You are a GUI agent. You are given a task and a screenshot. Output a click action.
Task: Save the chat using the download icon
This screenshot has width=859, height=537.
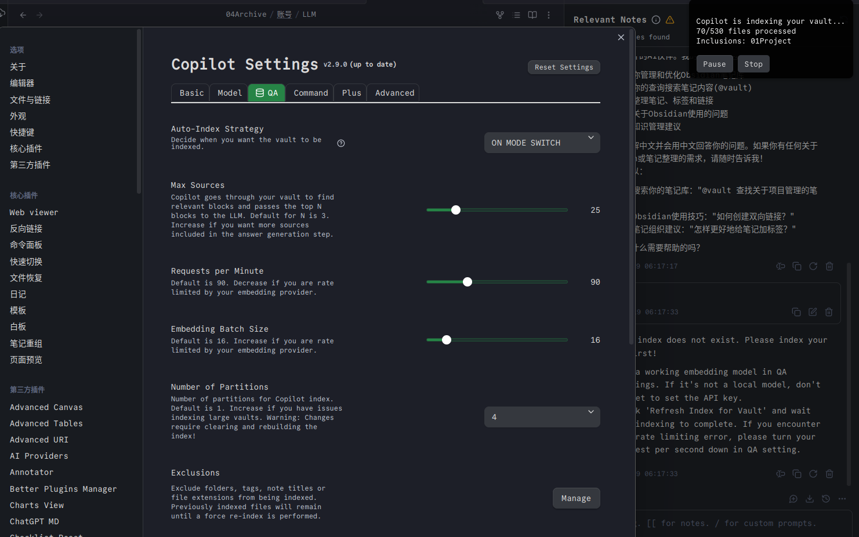tap(810, 499)
